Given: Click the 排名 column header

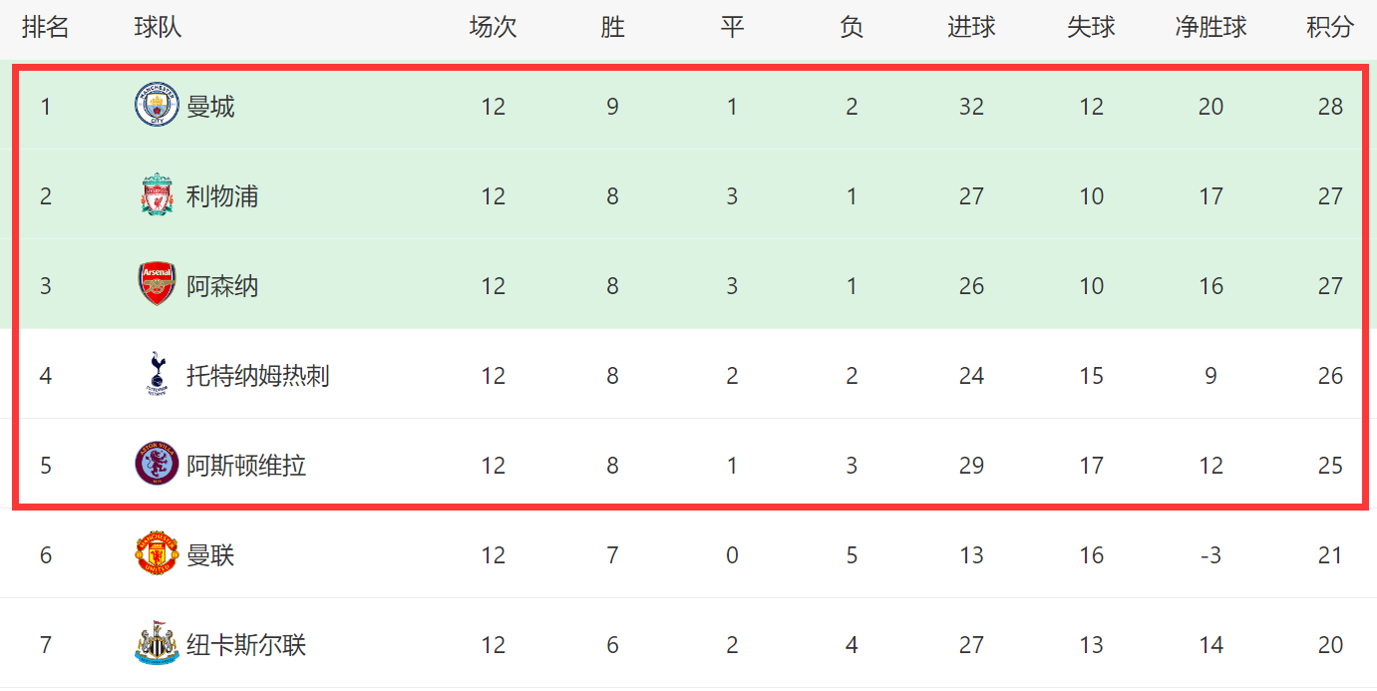Looking at the screenshot, I should pyautogui.click(x=46, y=28).
